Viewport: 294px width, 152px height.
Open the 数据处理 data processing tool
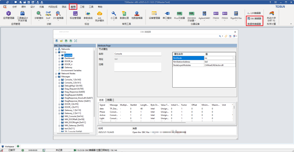pos(124,15)
